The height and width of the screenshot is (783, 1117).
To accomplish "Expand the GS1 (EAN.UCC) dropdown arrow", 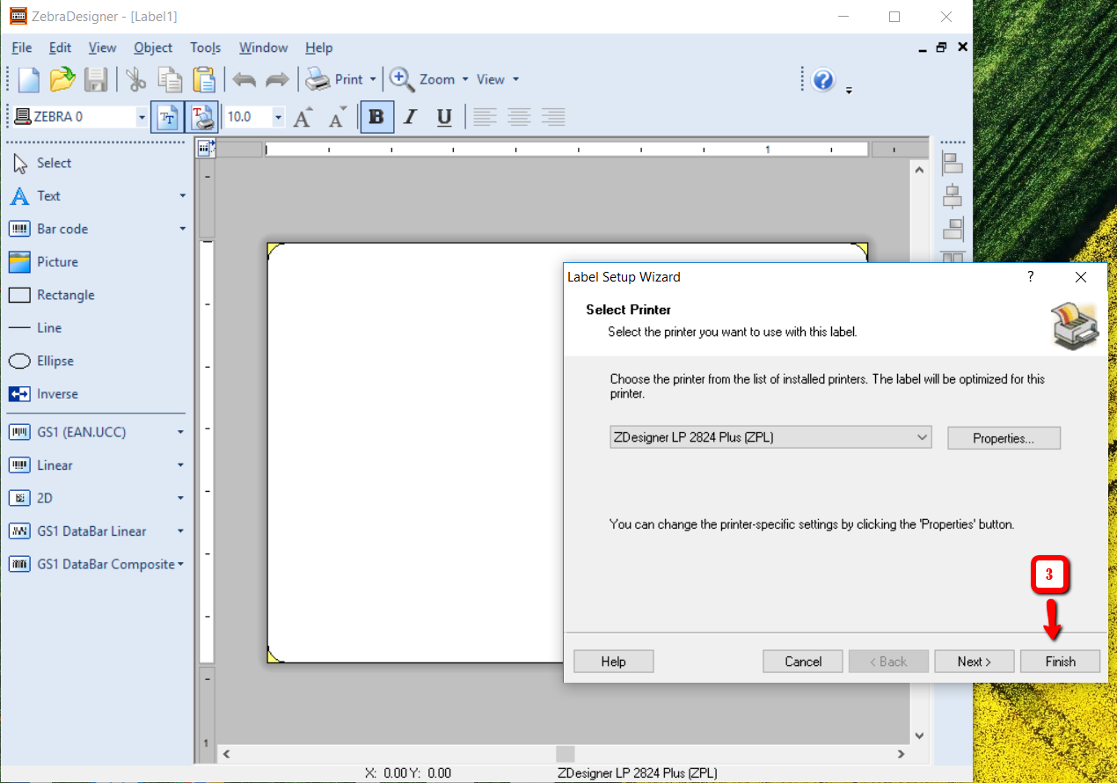I will click(181, 432).
